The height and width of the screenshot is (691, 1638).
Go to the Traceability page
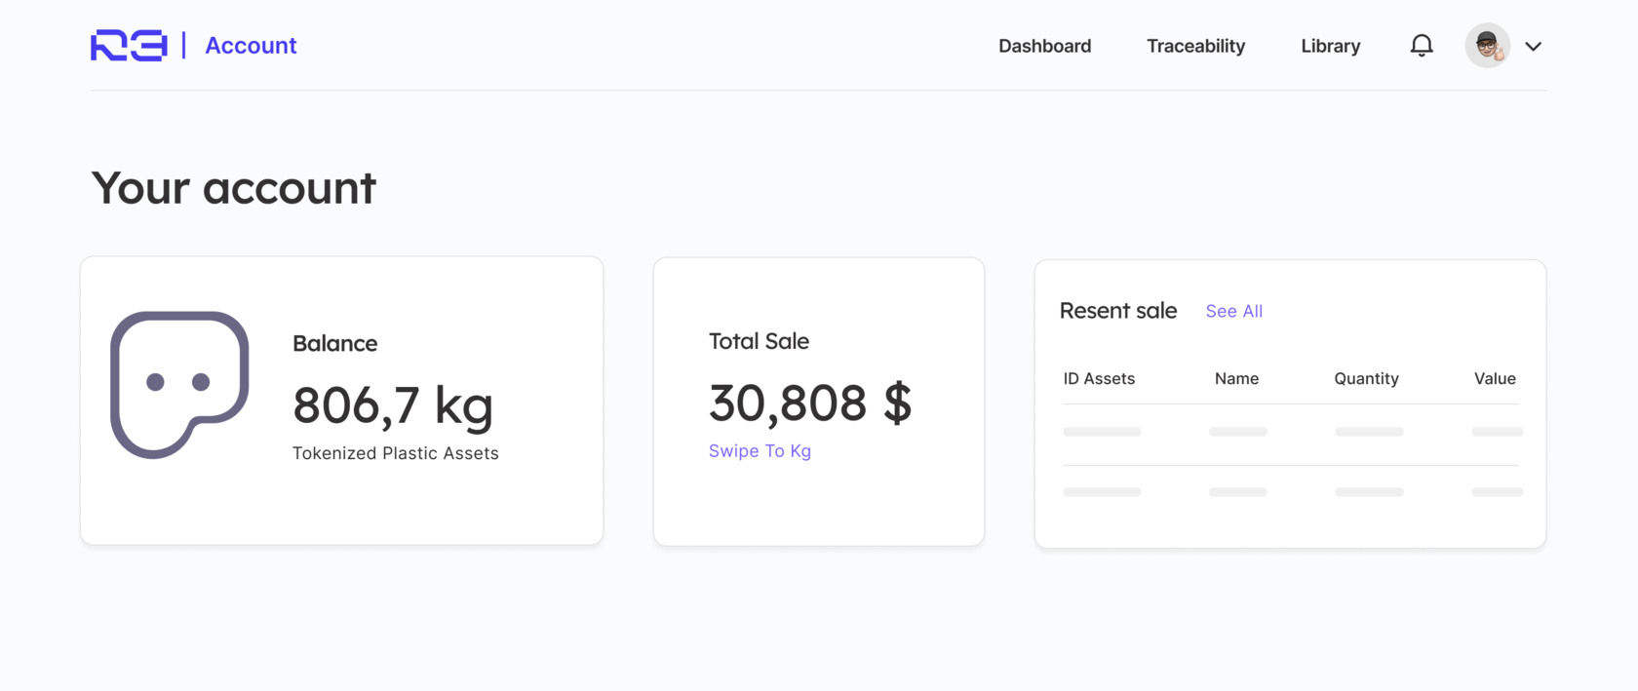tap(1195, 46)
